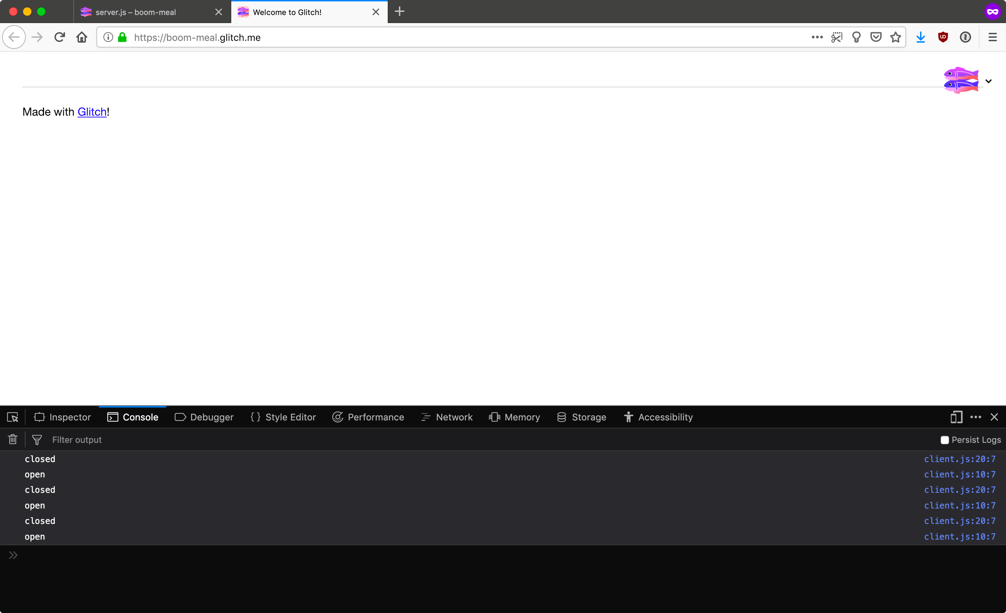This screenshot has height=613, width=1006.
Task: Select the first 'closed' log message
Action: point(40,459)
